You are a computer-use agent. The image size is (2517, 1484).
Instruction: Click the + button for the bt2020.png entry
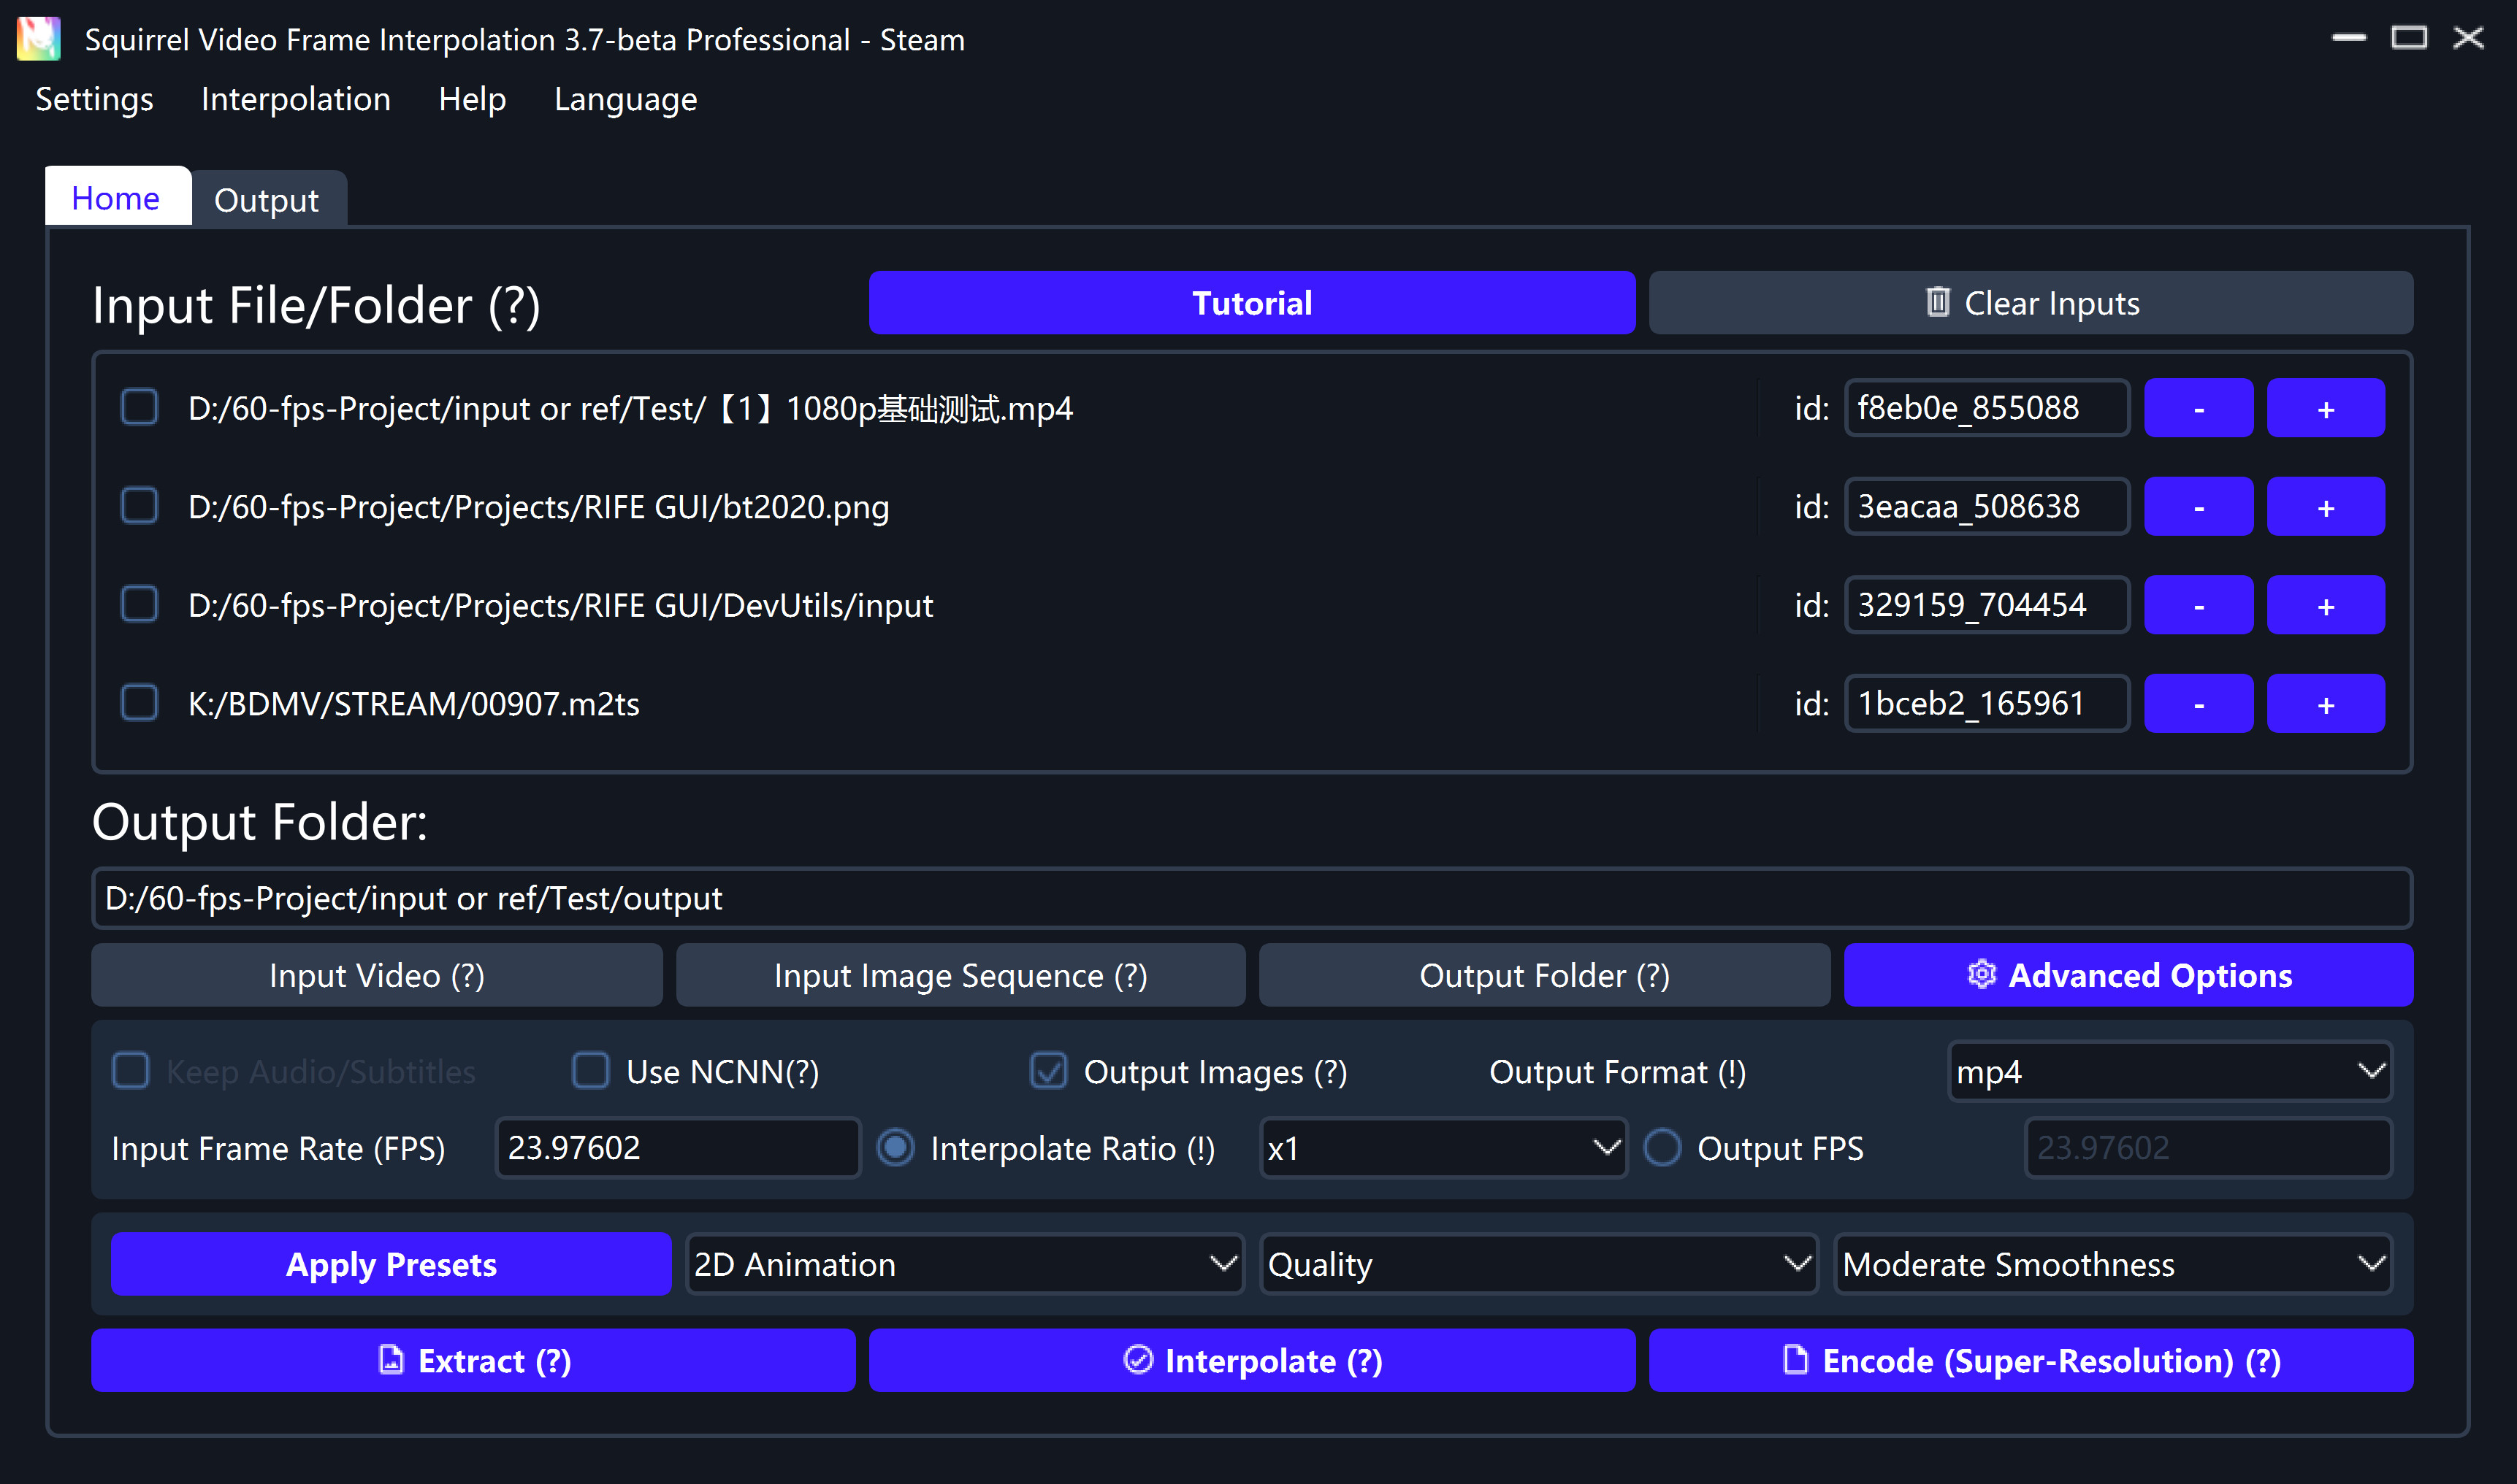click(2325, 506)
